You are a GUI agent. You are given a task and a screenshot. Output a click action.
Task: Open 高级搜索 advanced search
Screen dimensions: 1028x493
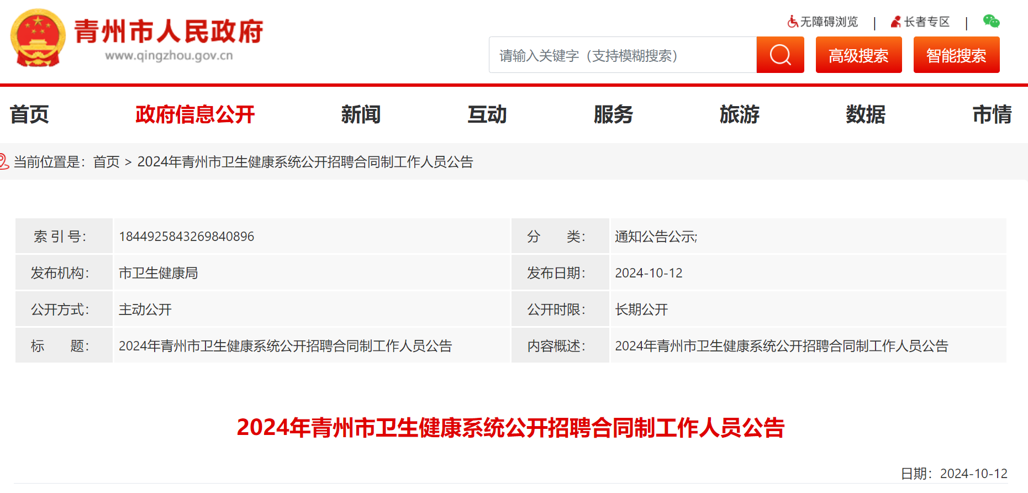tap(858, 55)
